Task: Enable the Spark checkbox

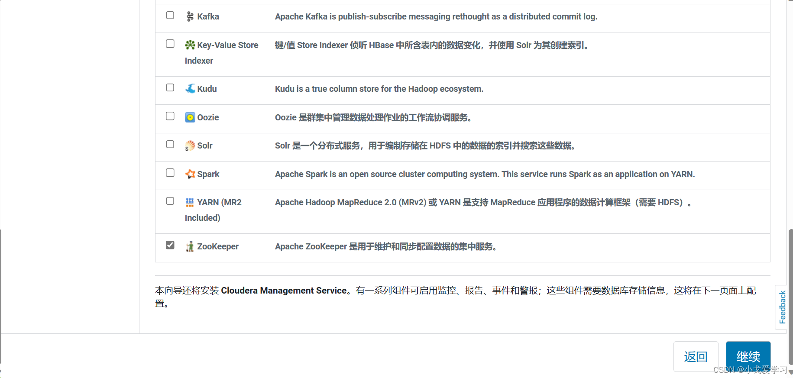Action: click(x=170, y=173)
